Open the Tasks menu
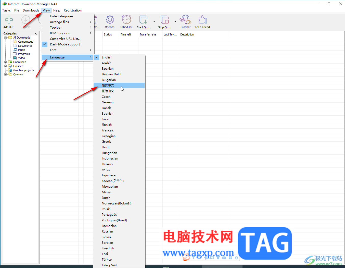The height and width of the screenshot is (268, 345). 7,10
